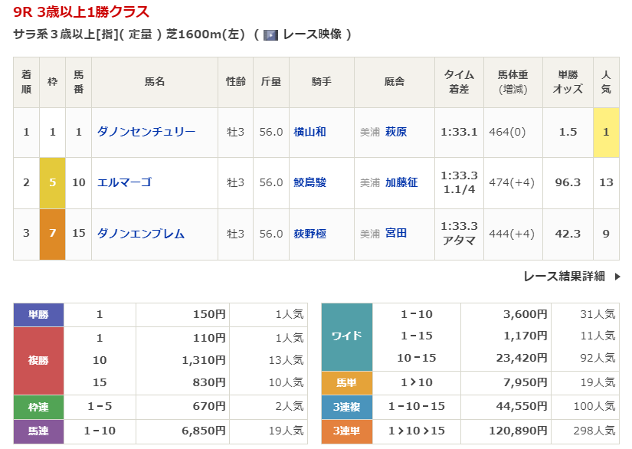The height and width of the screenshot is (449, 632).
Task: Click the orange frame 7 cell
Action: coord(52,234)
